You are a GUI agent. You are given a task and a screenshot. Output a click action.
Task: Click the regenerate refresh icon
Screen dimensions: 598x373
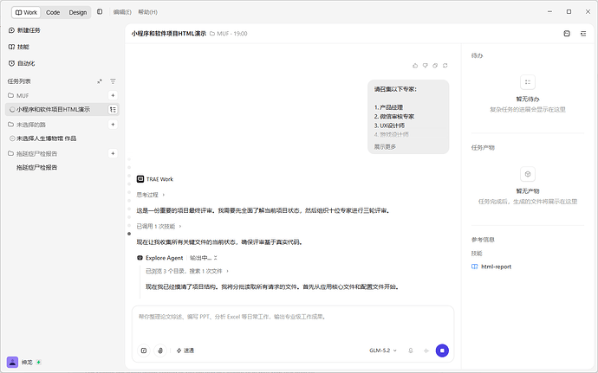coord(445,66)
